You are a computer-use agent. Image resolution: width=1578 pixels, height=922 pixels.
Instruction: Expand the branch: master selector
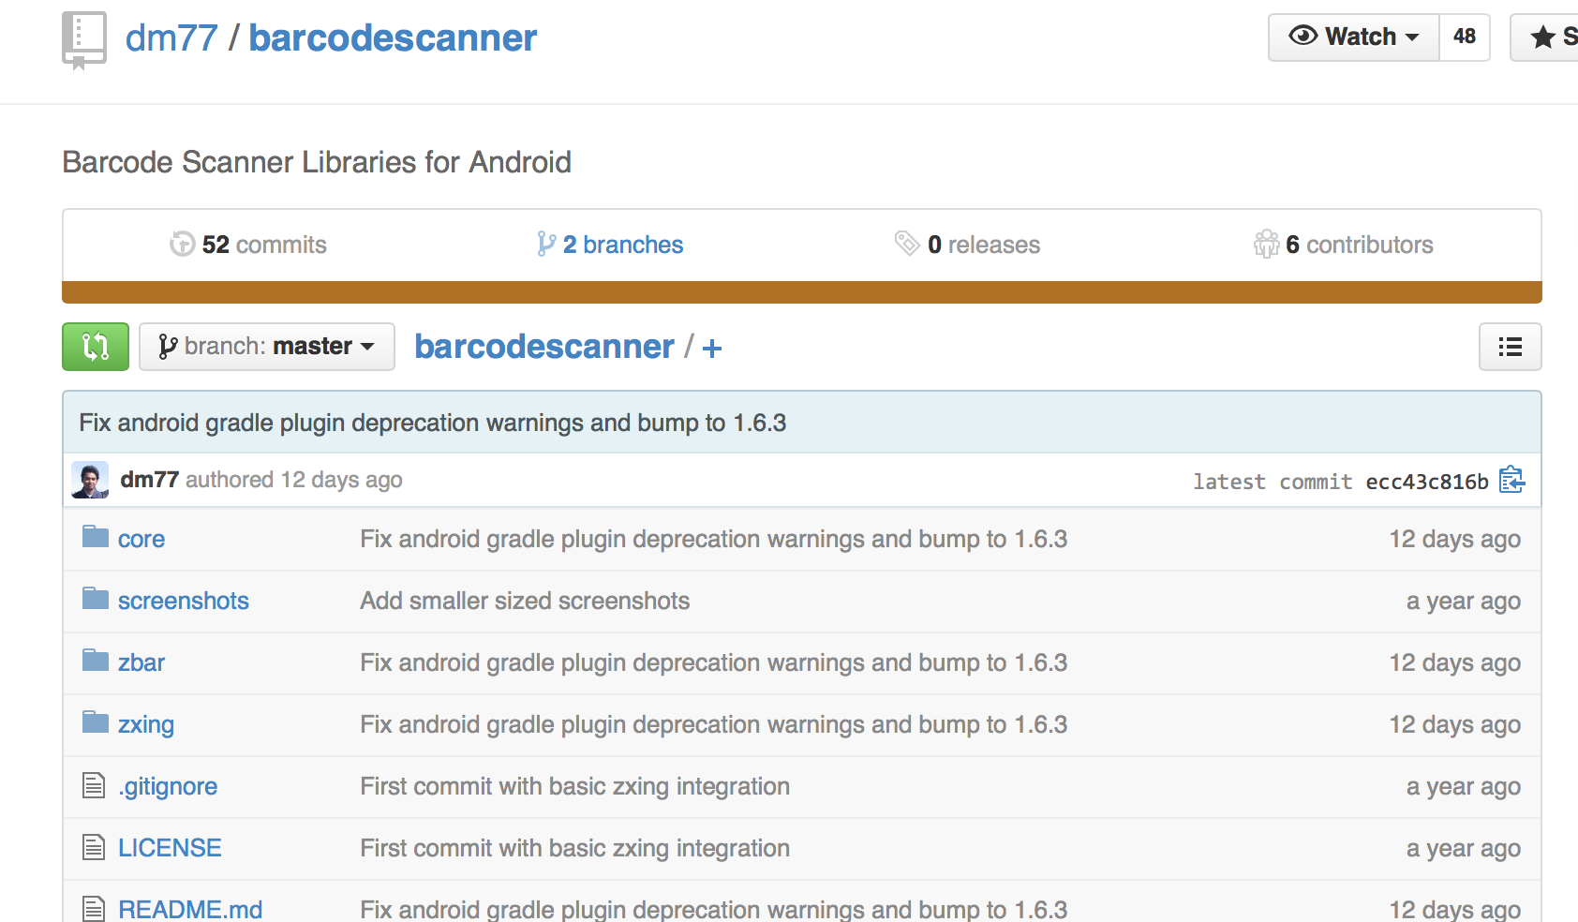point(267,347)
